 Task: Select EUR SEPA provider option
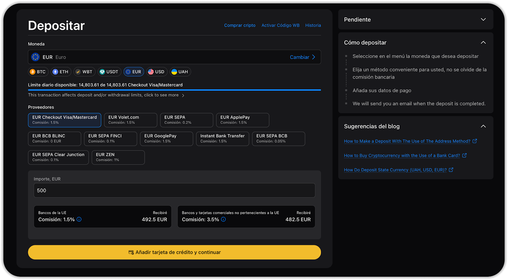(186, 120)
